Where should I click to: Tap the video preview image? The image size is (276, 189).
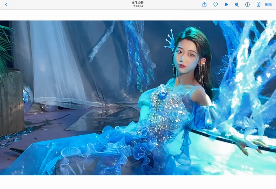coord(138,98)
